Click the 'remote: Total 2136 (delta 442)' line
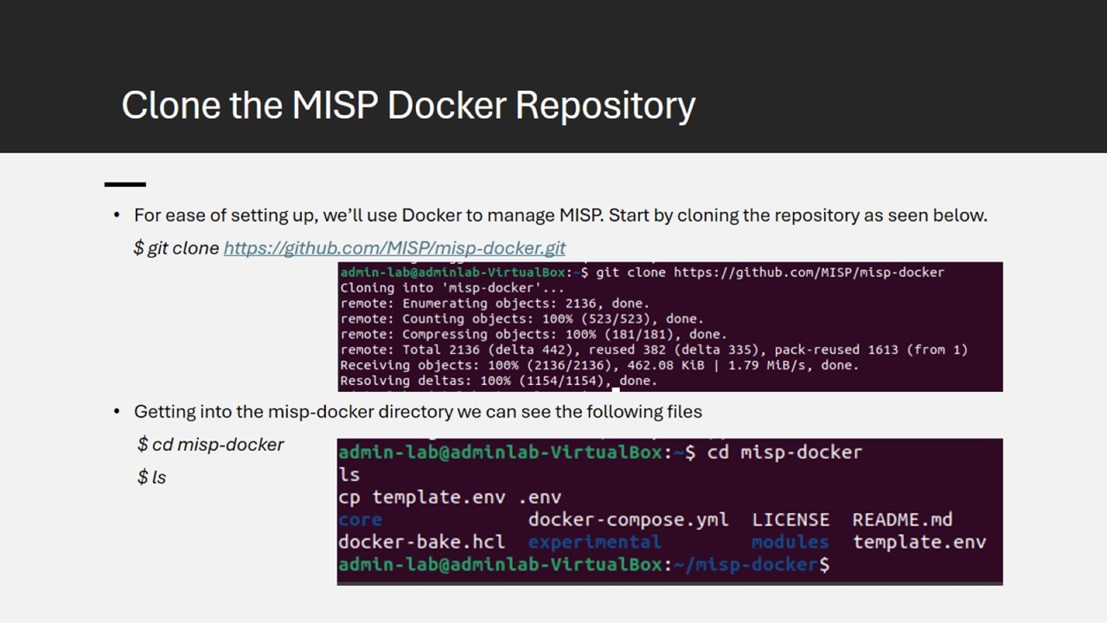The width and height of the screenshot is (1107, 623). tap(654, 350)
